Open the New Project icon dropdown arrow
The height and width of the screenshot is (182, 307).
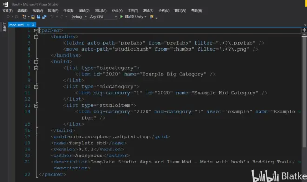tap(28, 17)
